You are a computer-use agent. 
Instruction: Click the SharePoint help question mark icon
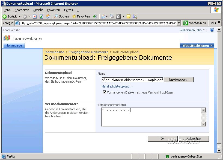coord(212,30)
